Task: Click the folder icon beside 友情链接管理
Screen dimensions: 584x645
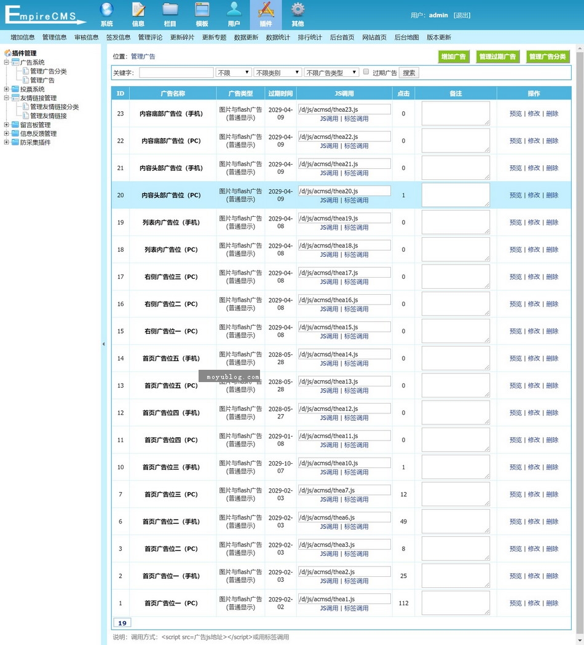Action: point(15,98)
